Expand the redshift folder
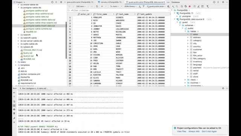241x136 pixels. click(x=18, y=35)
